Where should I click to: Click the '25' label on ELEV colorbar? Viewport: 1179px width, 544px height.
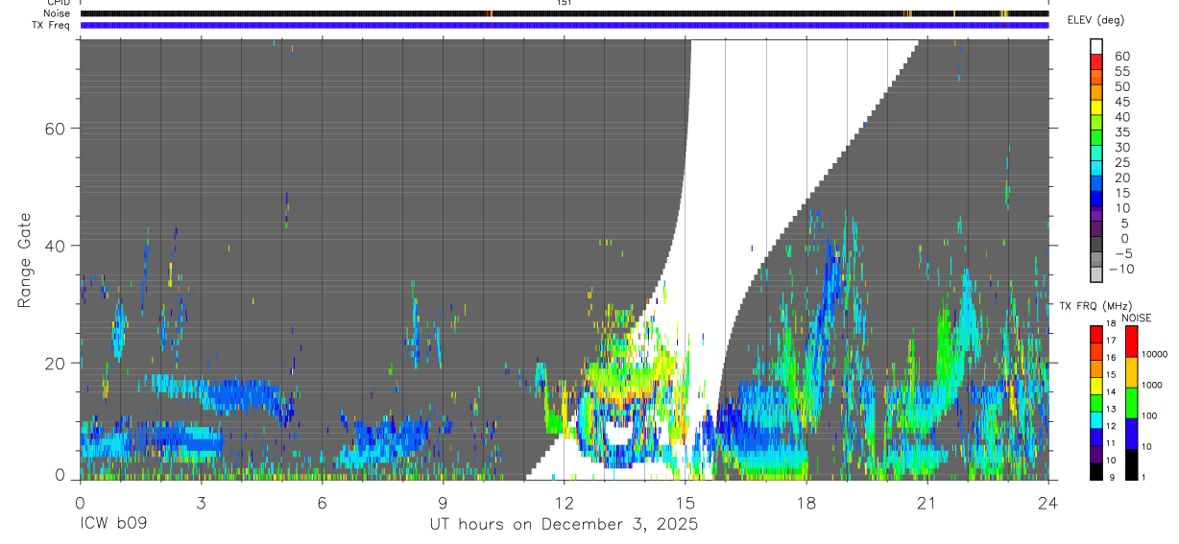(x=1120, y=163)
